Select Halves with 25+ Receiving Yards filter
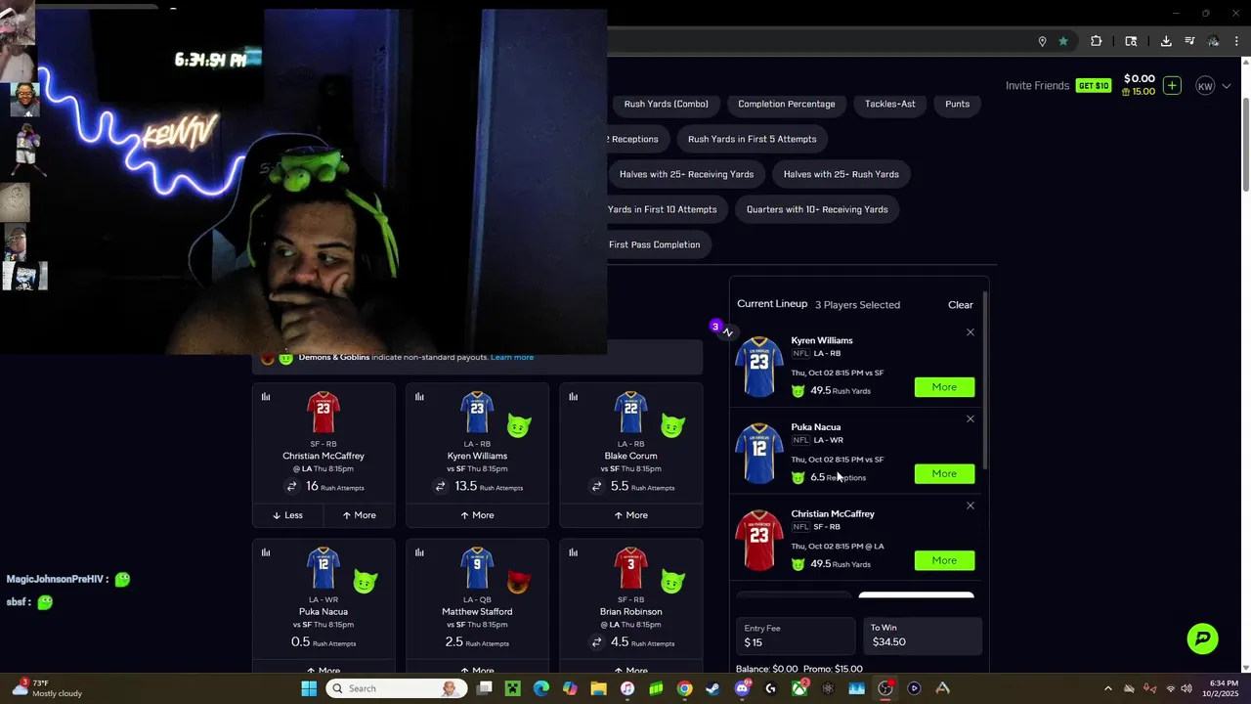The image size is (1251, 704). (686, 174)
